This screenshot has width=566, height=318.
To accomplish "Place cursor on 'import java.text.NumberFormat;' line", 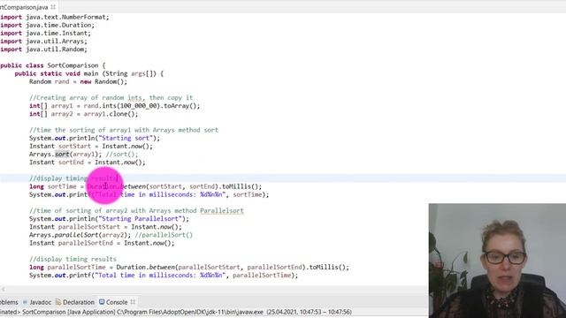I will pyautogui.click(x=55, y=17).
